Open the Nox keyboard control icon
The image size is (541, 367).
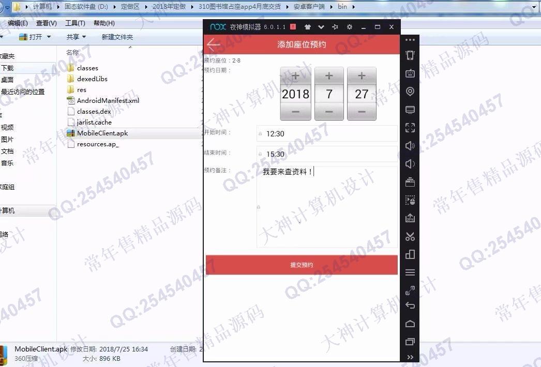coord(410,73)
